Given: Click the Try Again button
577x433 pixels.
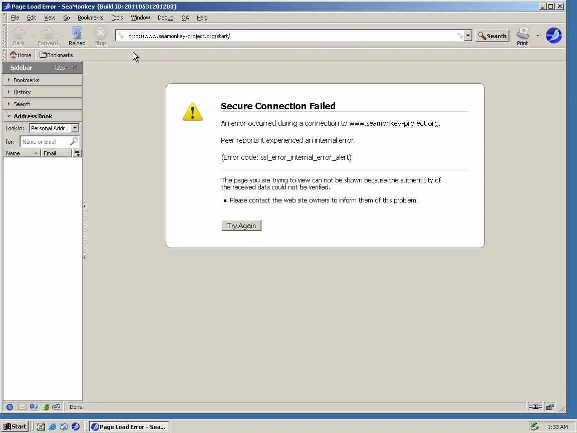Looking at the screenshot, I should click(241, 226).
